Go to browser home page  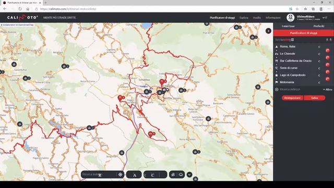tap(28, 9)
